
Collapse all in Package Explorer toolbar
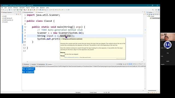(x=17, y=14)
